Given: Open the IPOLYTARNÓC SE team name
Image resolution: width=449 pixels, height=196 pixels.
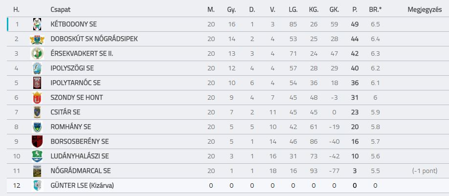Looking at the screenshot, I should pyautogui.click(x=76, y=83).
